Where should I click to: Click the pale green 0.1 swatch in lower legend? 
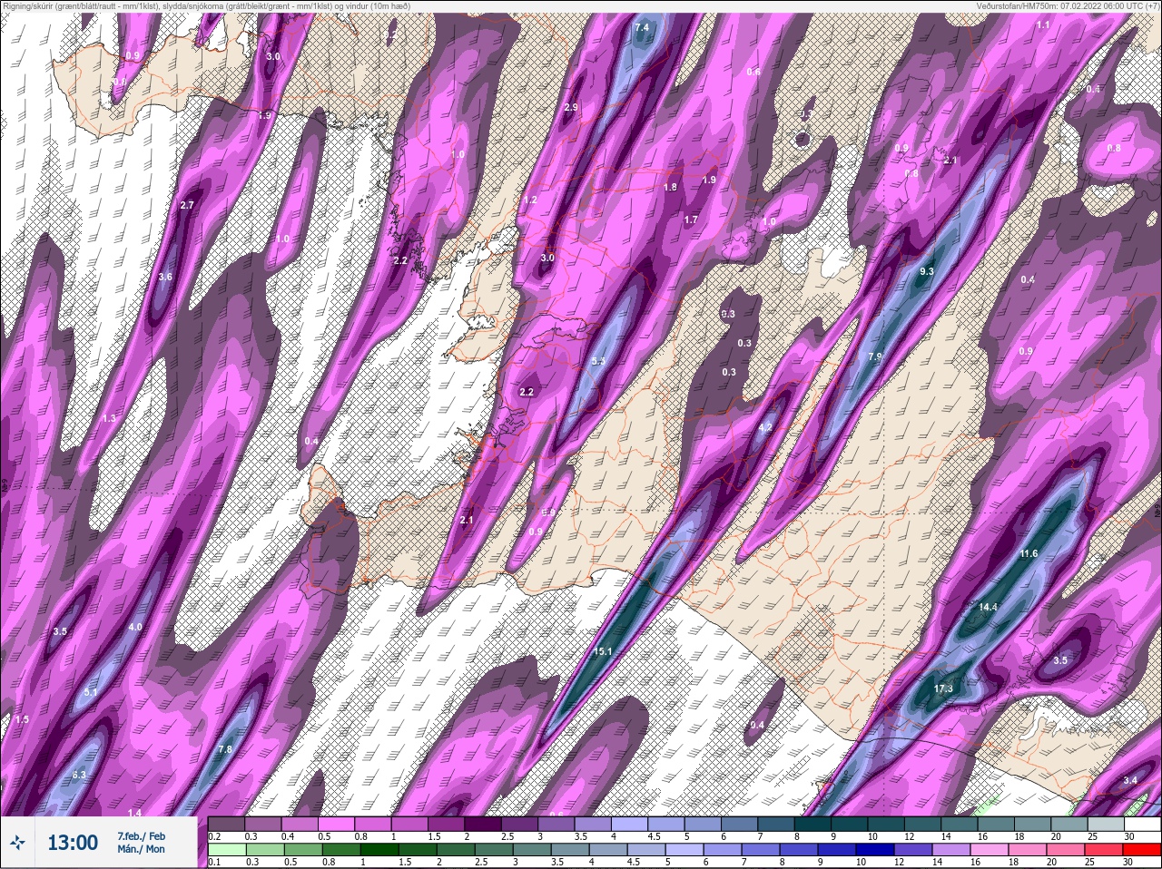pos(227,850)
